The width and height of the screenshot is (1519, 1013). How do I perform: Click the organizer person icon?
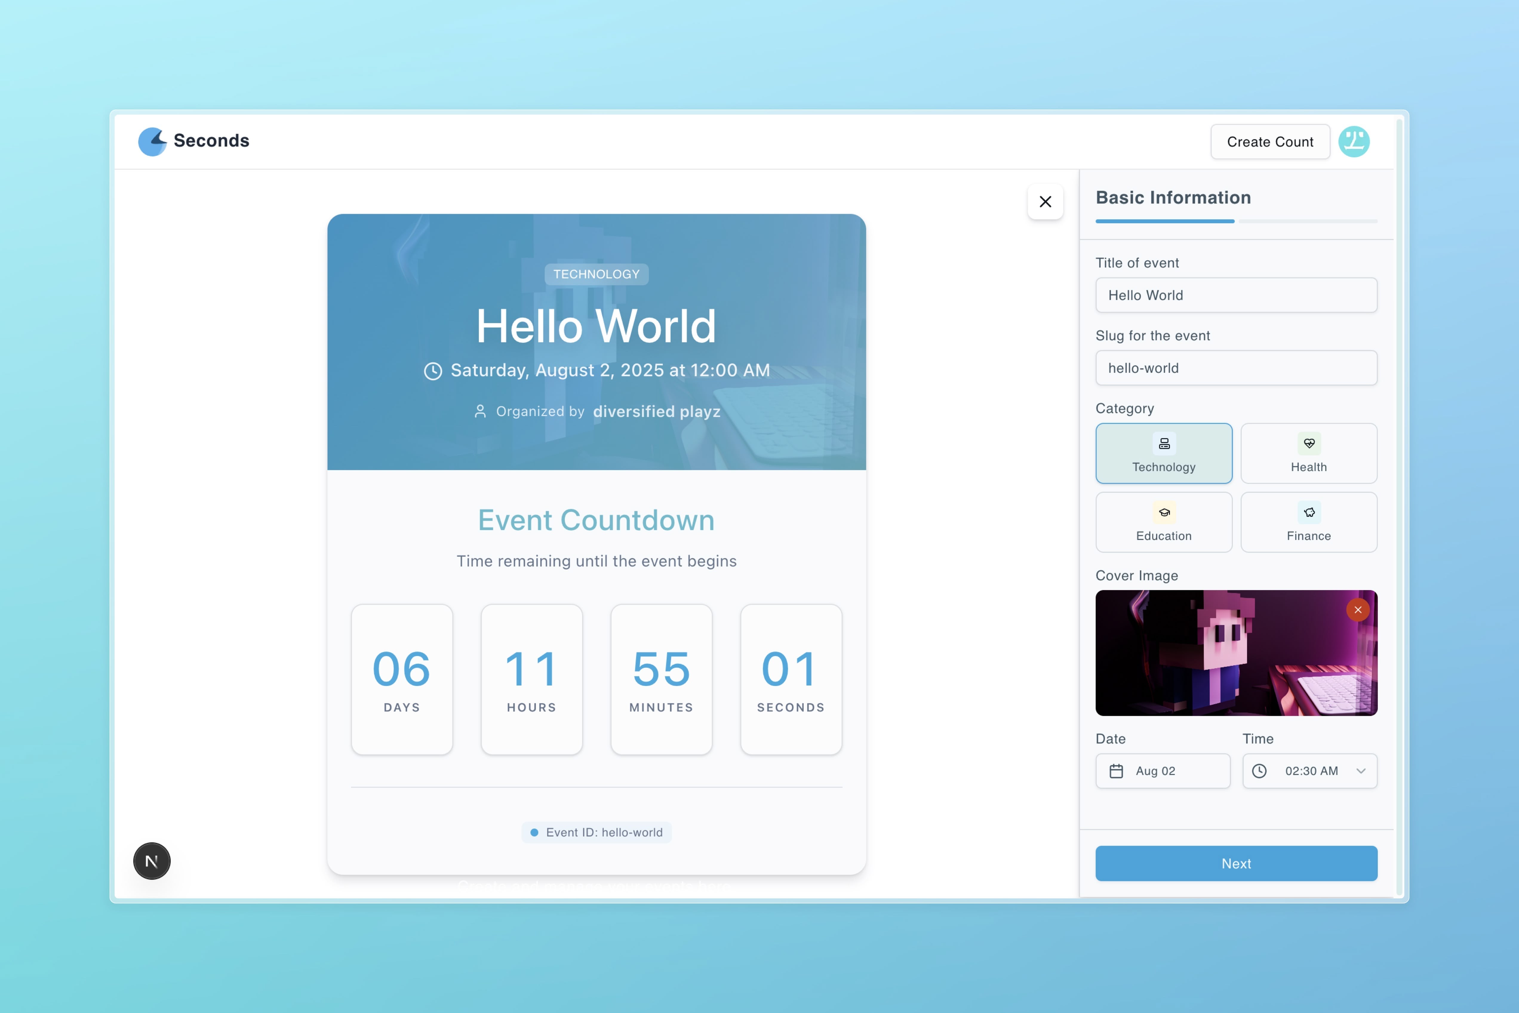tap(480, 412)
